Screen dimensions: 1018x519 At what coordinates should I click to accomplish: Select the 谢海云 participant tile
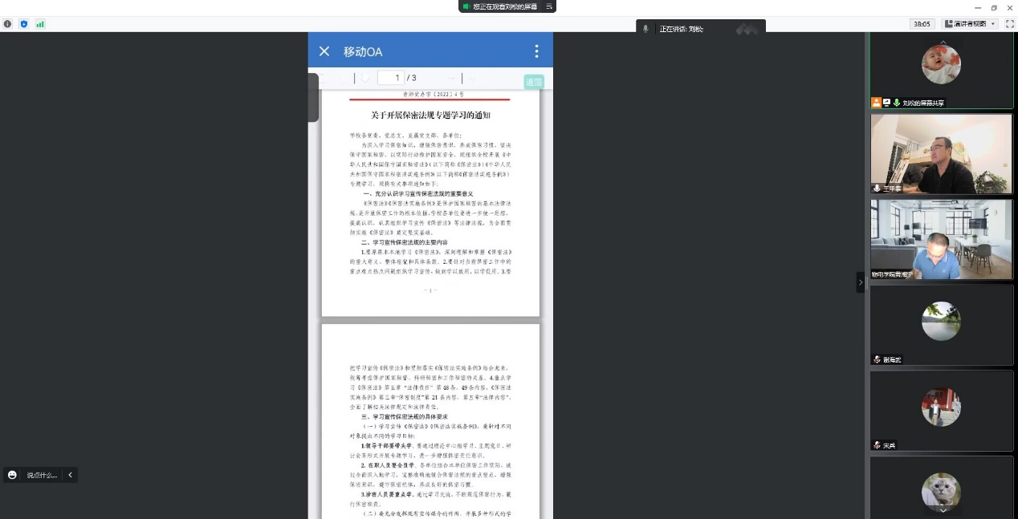pyautogui.click(x=941, y=325)
